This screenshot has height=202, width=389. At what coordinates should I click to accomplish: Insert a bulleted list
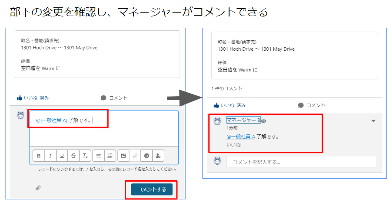coord(99,156)
